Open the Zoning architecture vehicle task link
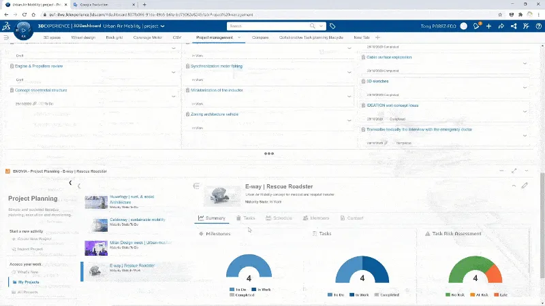The height and width of the screenshot is (306, 545). click(214, 114)
